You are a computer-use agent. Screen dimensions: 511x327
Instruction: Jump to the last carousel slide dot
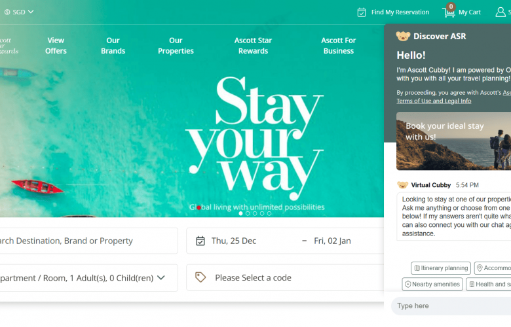[269, 213]
